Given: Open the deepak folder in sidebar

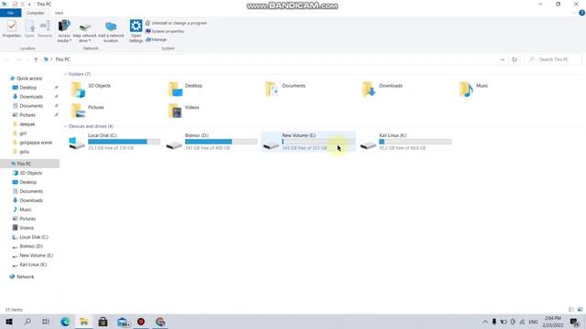Looking at the screenshot, I should (x=27, y=124).
